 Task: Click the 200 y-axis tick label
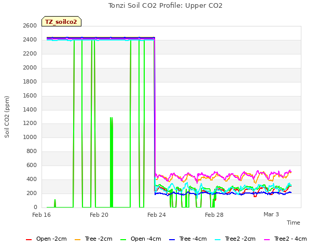click(x=32, y=193)
